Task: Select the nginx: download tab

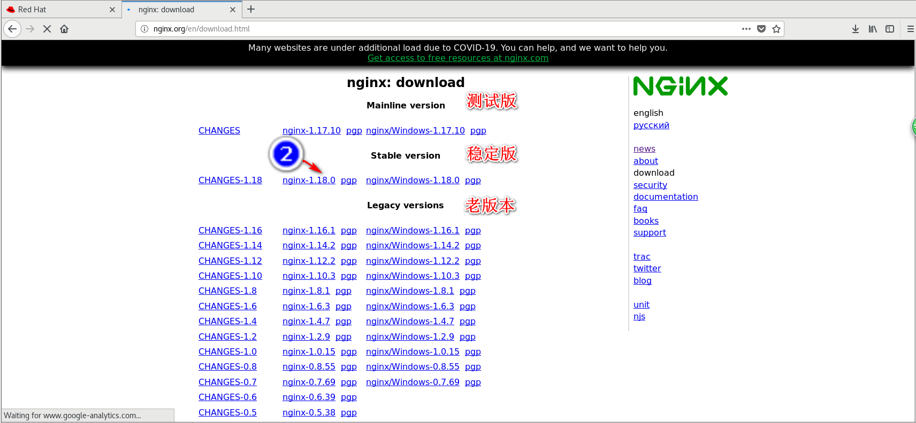Action: coord(182,10)
